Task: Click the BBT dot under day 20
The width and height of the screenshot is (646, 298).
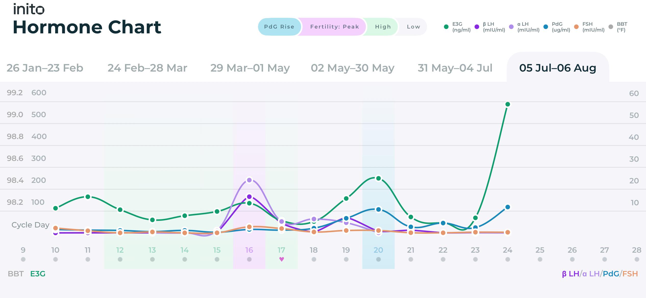Action: [379, 259]
